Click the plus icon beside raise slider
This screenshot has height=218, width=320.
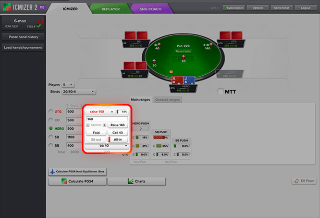coord(104,125)
